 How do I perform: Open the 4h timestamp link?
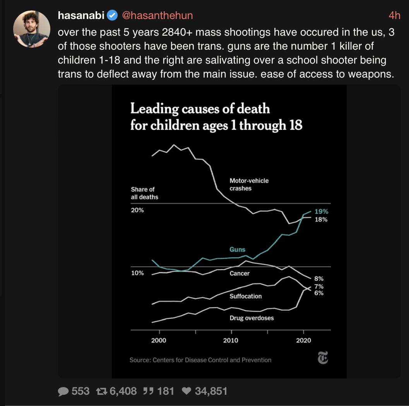[394, 16]
